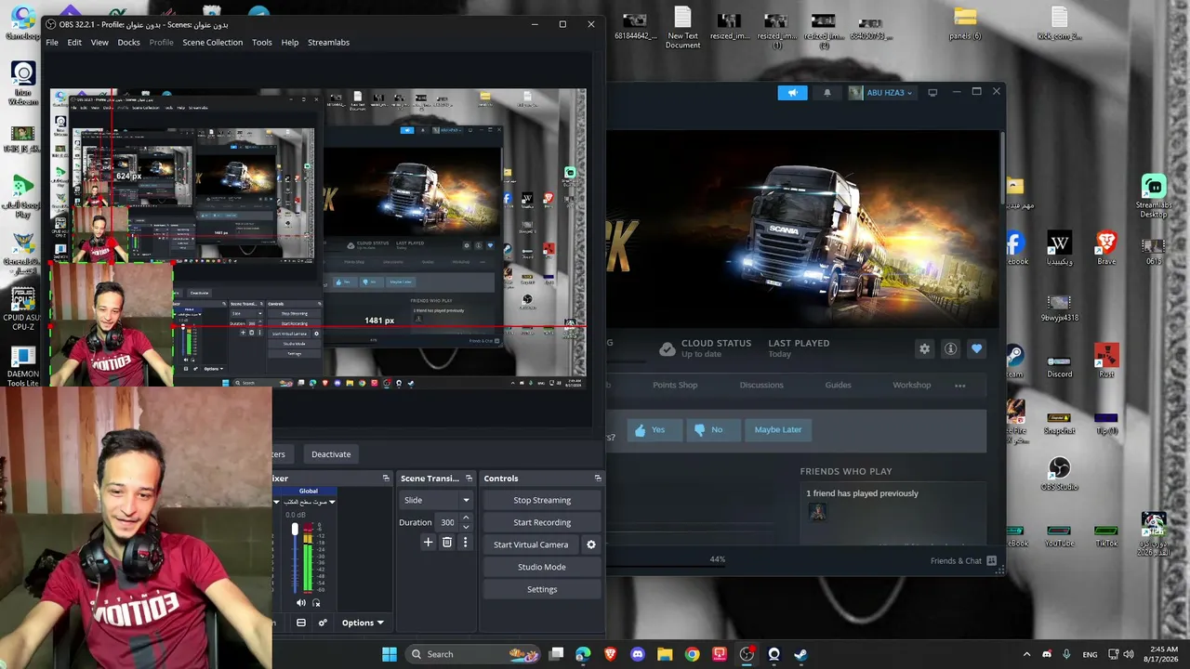Viewport: 1190px width, 669px height.
Task: Open transition properties three-dot menu
Action: (465, 542)
